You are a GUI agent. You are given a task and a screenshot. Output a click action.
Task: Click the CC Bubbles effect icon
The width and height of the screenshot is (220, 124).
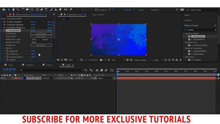click(189, 60)
